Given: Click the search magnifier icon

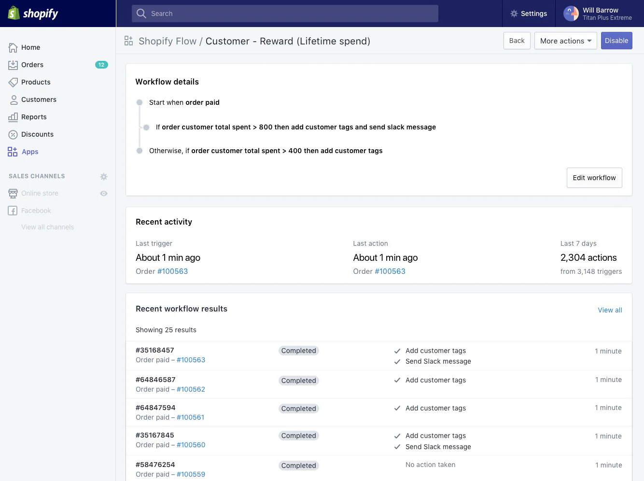Looking at the screenshot, I should click(x=141, y=14).
